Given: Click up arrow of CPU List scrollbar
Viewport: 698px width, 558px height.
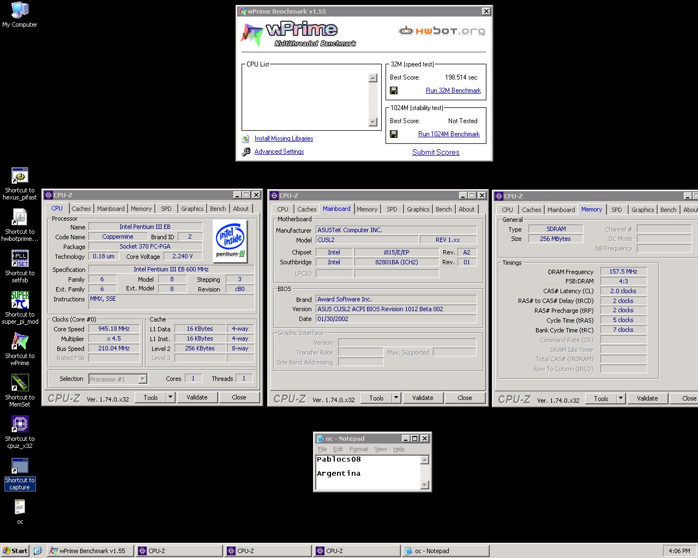Looking at the screenshot, I should pyautogui.click(x=373, y=78).
